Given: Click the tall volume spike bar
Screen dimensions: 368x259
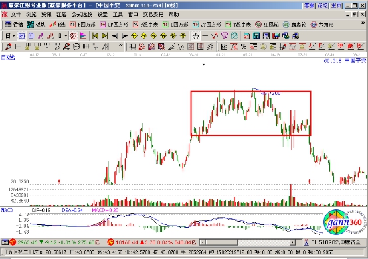Looking at the screenshot, I should (291, 195).
